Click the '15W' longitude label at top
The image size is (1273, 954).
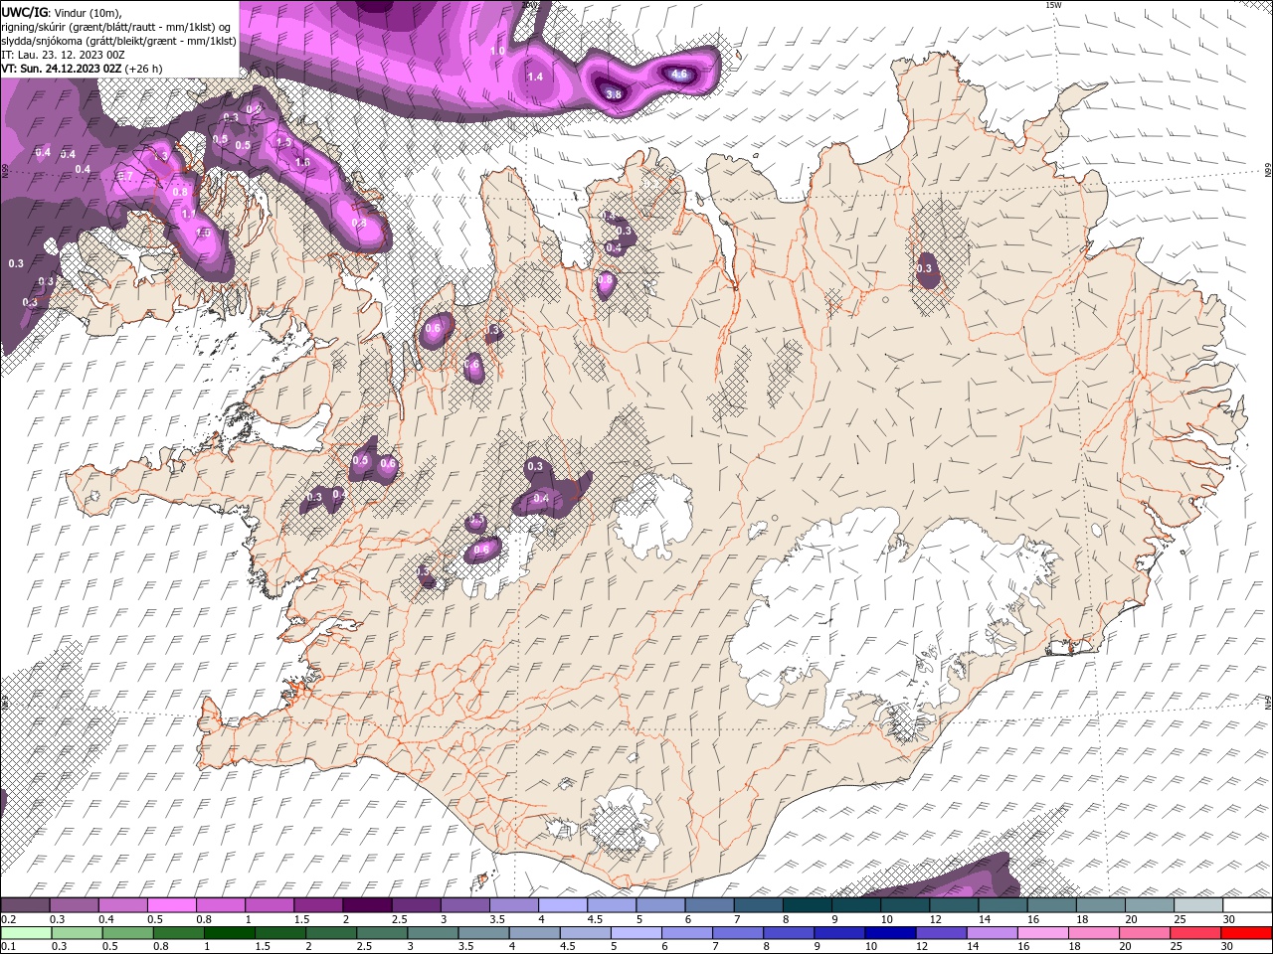tap(1054, 5)
